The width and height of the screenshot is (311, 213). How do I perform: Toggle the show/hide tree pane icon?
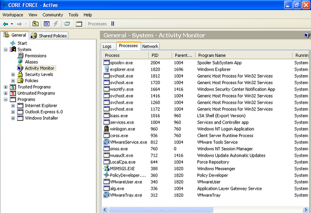pos(47,24)
